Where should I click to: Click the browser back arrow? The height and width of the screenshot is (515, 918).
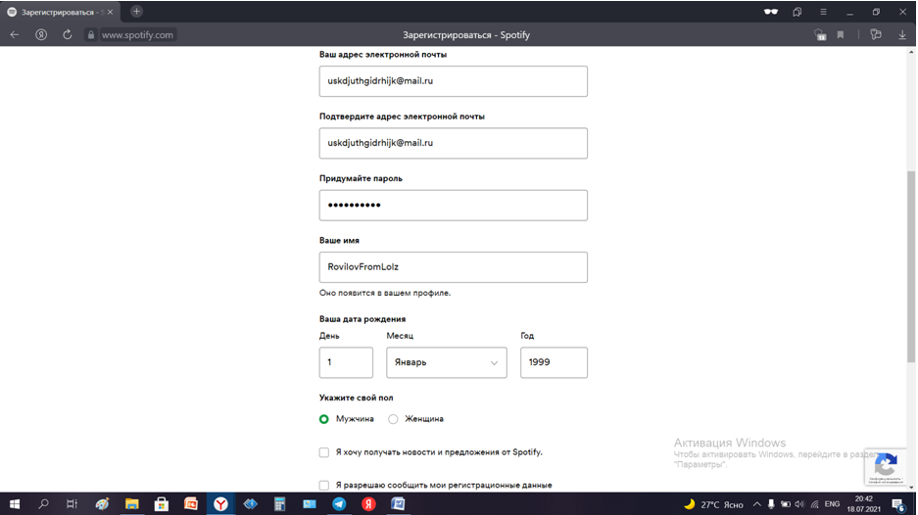pyautogui.click(x=14, y=34)
